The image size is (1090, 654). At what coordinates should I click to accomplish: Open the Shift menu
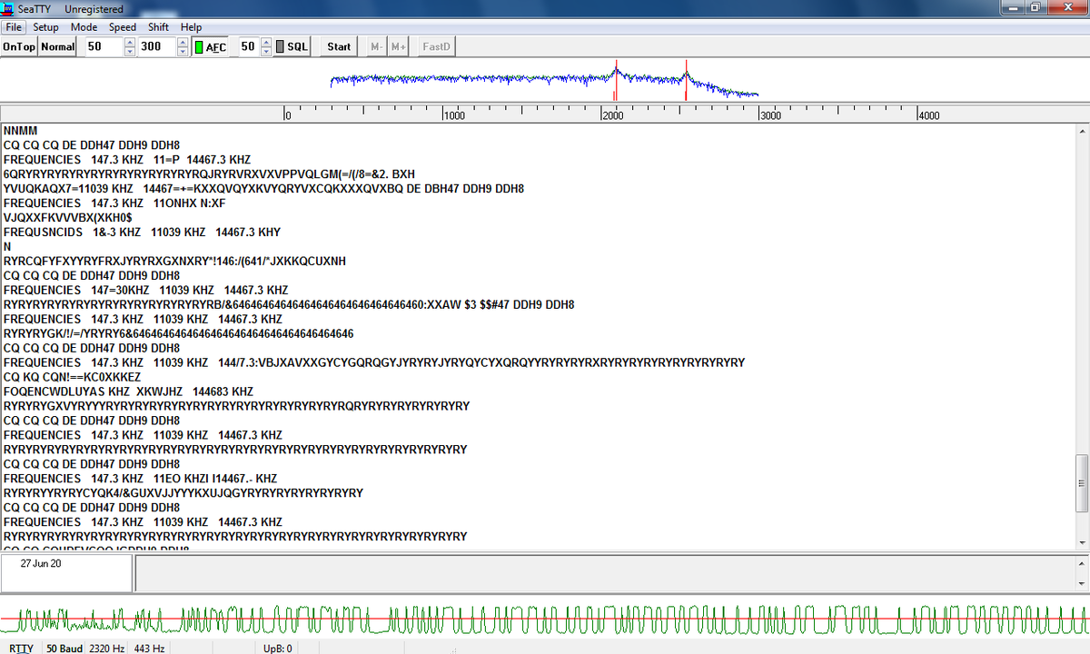click(x=159, y=27)
